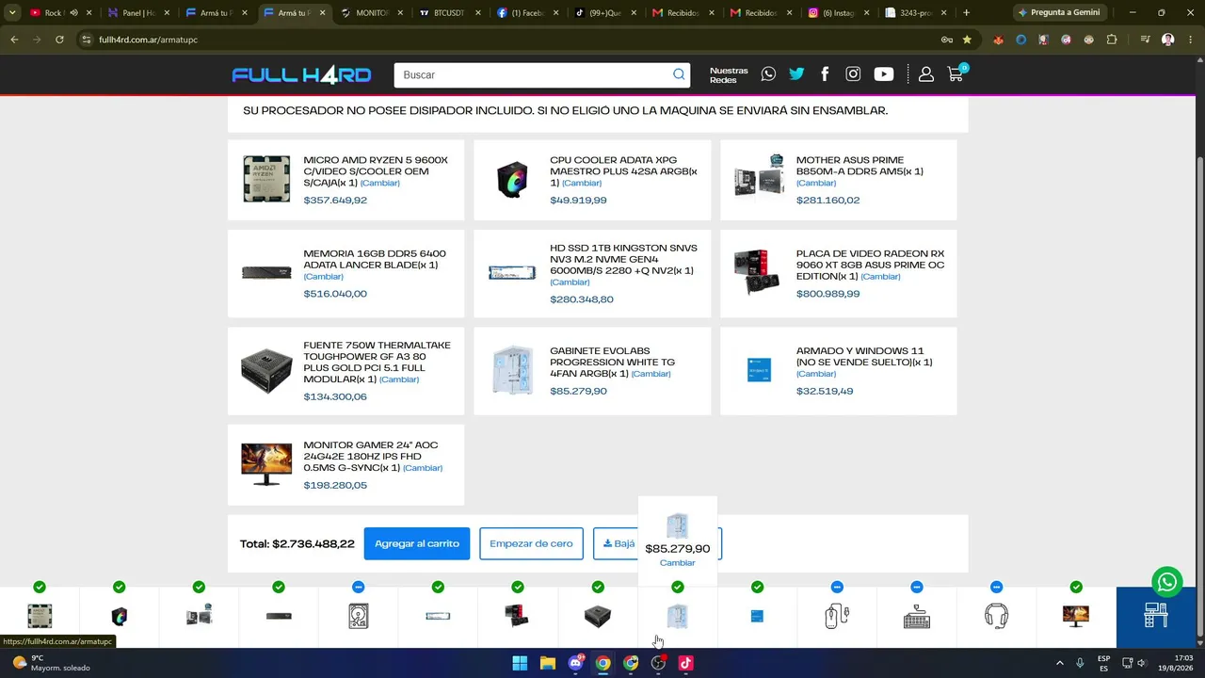Change the Radeon RX 9060 XT card via Cambiar

(x=880, y=276)
